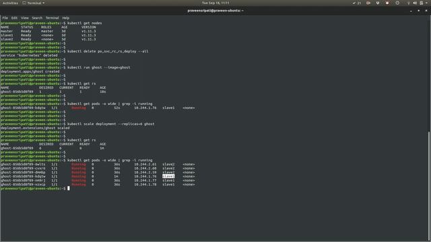
Task: Click the shield tray icon
Action: (378, 3)
